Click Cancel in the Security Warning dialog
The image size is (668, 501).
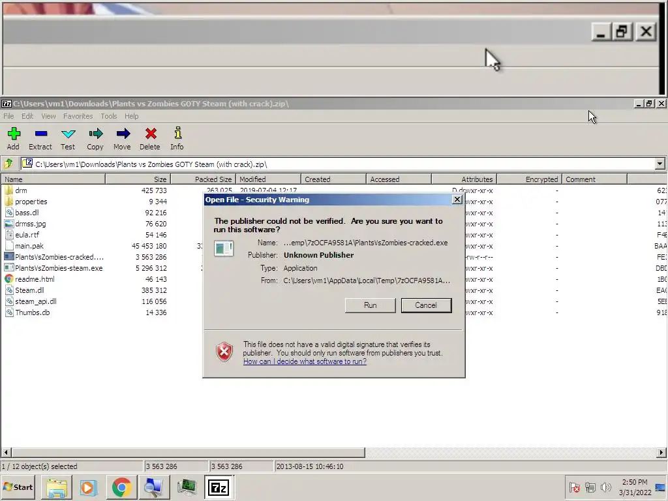coord(426,305)
